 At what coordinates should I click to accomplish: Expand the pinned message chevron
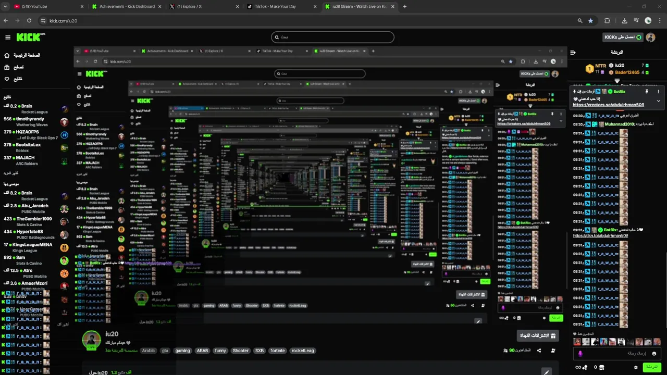click(x=659, y=101)
